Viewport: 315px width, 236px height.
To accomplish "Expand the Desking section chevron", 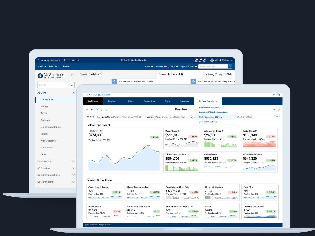I will (x=73, y=168).
